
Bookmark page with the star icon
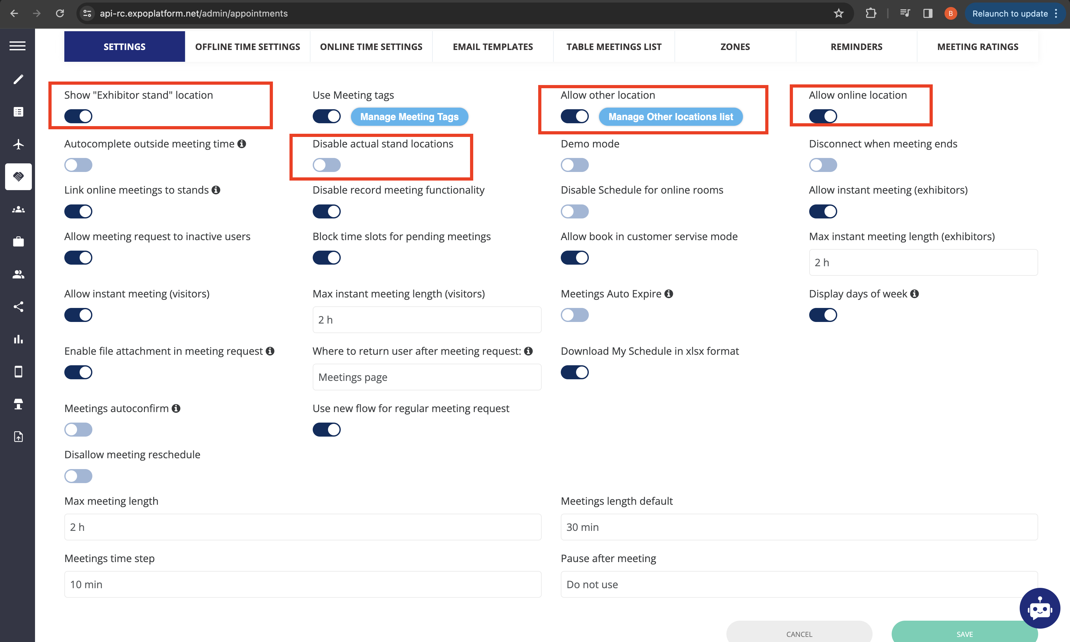[838, 13]
